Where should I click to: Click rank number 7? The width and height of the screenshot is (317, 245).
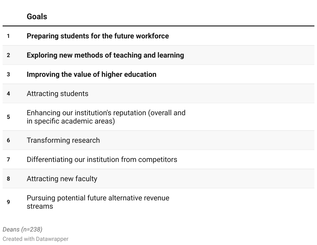click(x=8, y=160)
